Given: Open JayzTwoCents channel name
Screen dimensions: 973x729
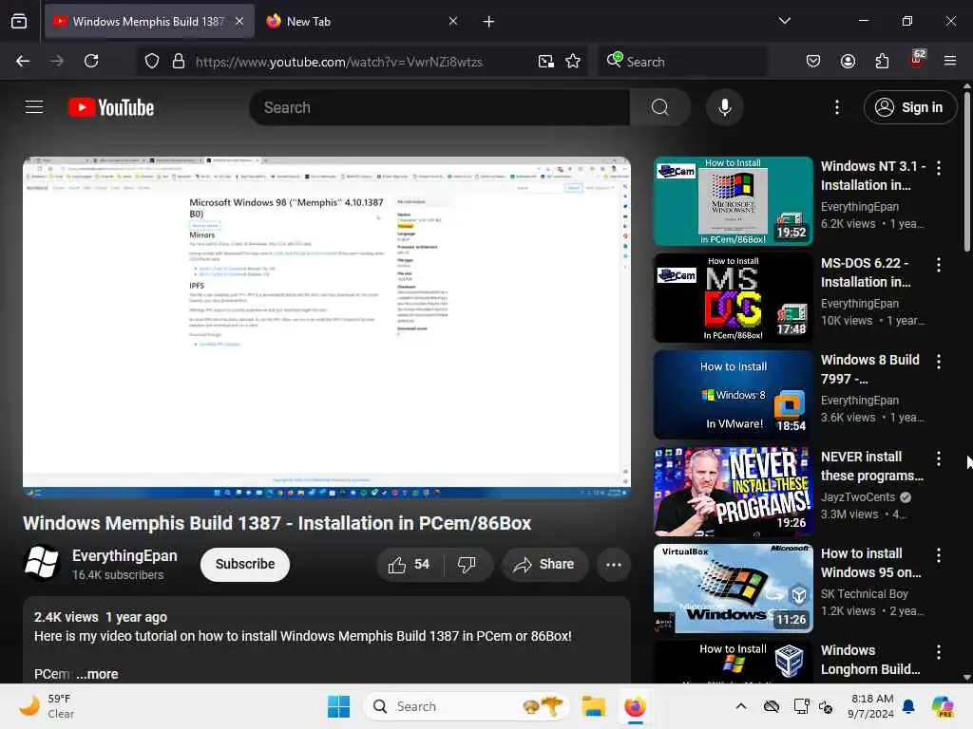Looking at the screenshot, I should click(x=858, y=496).
